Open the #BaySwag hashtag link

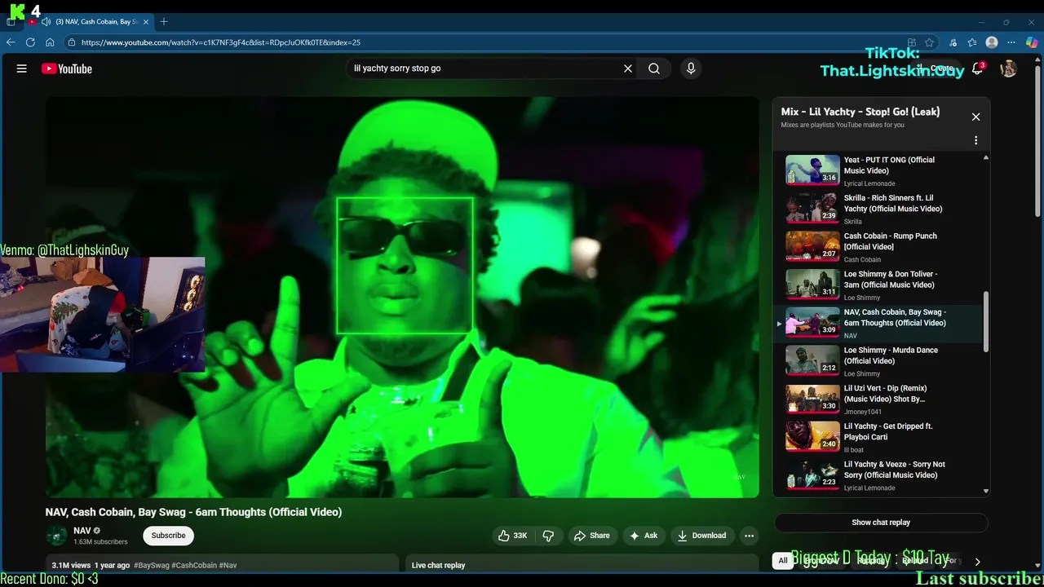[x=152, y=565]
